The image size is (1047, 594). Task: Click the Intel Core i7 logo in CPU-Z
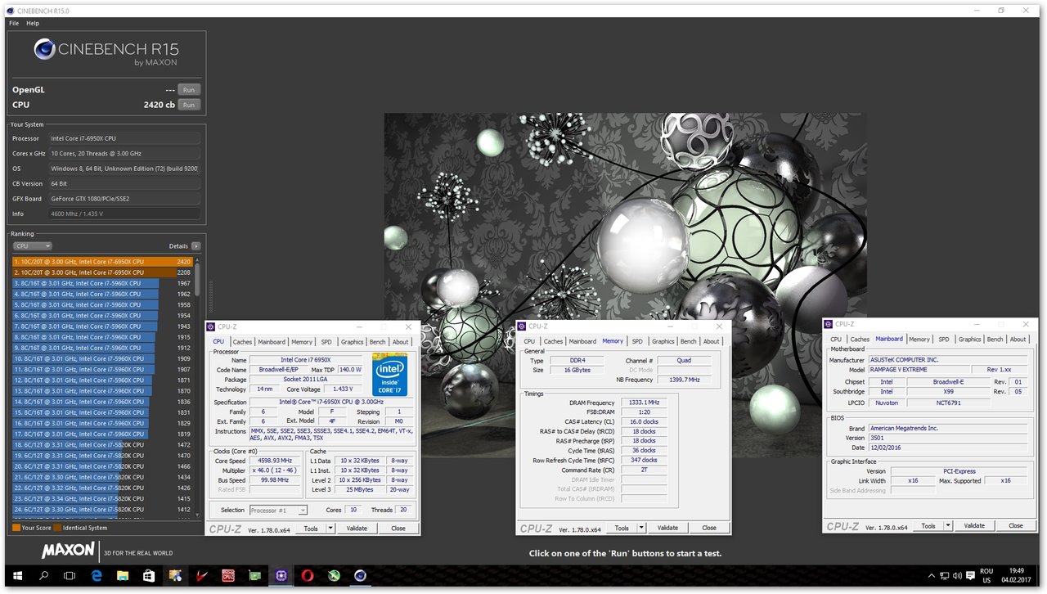pos(389,375)
